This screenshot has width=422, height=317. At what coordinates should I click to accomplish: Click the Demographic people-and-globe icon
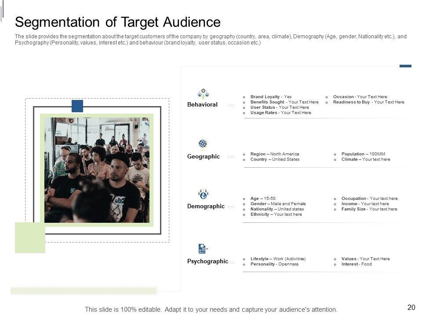point(203,194)
